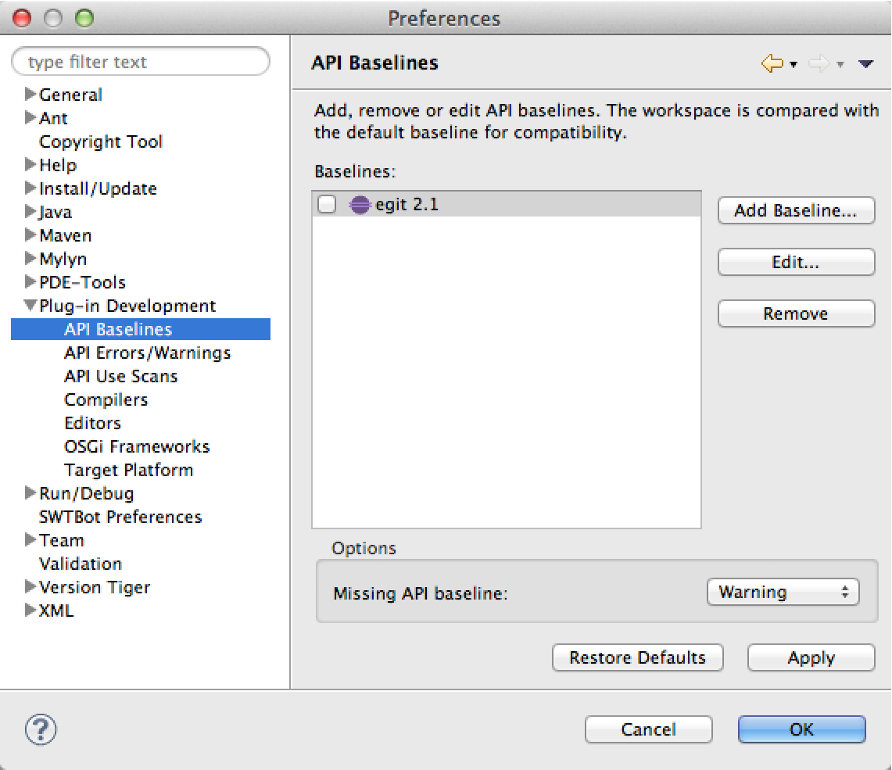Click the help question mark icon
Image resolution: width=892 pixels, height=770 pixels.
click(x=41, y=730)
